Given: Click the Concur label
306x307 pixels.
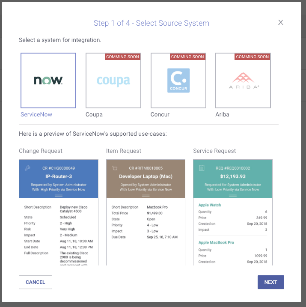Looking at the screenshot, I should coord(160,114).
